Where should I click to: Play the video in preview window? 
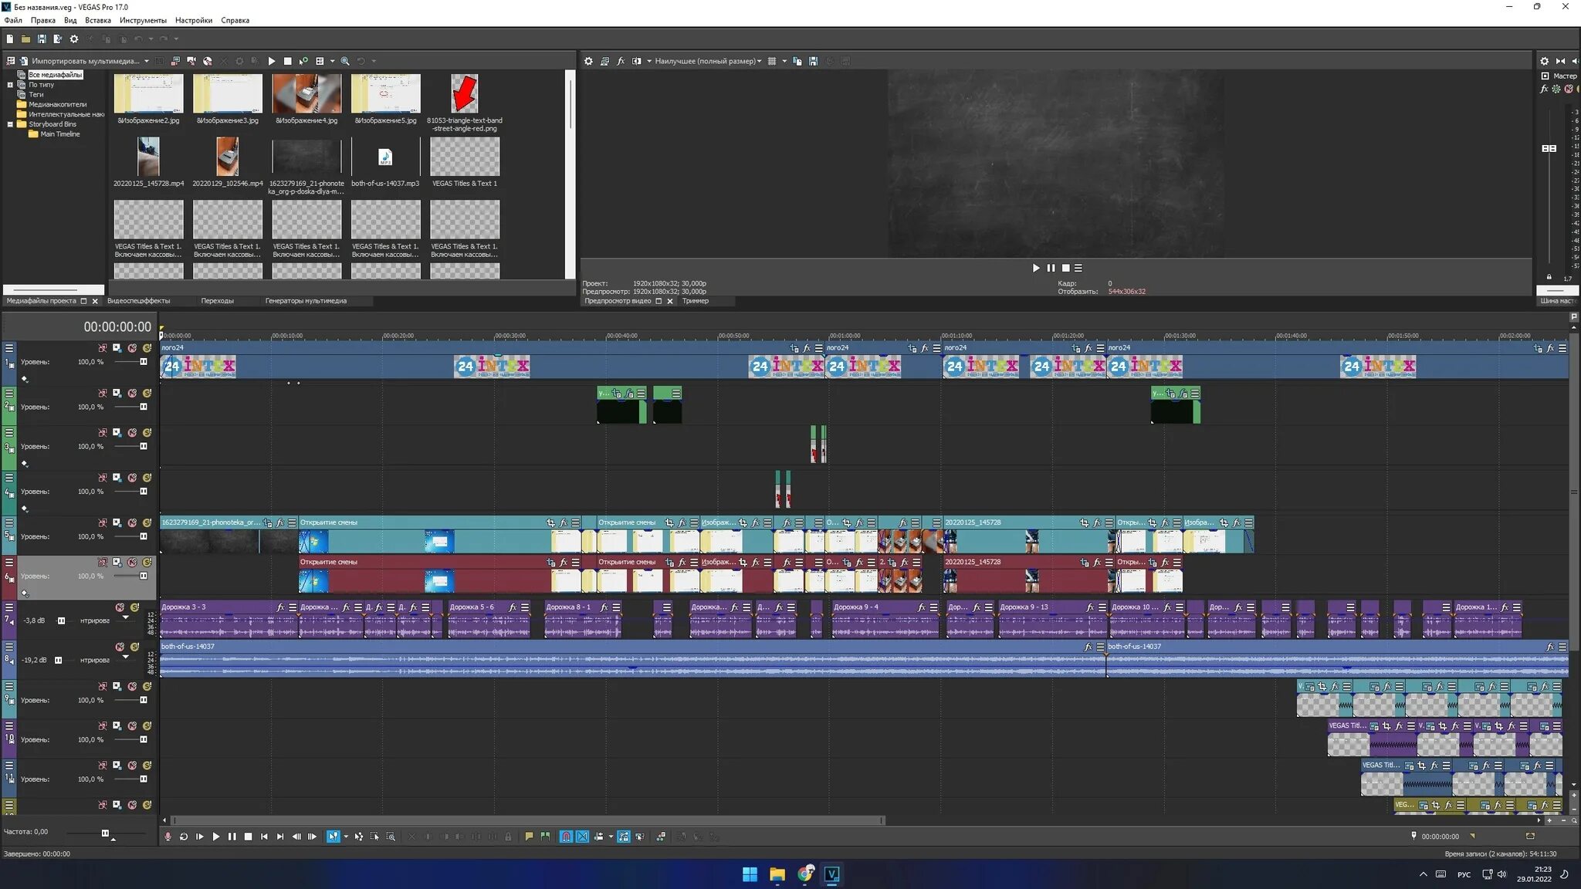1035,268
